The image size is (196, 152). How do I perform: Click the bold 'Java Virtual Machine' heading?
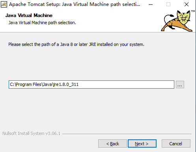29,15
